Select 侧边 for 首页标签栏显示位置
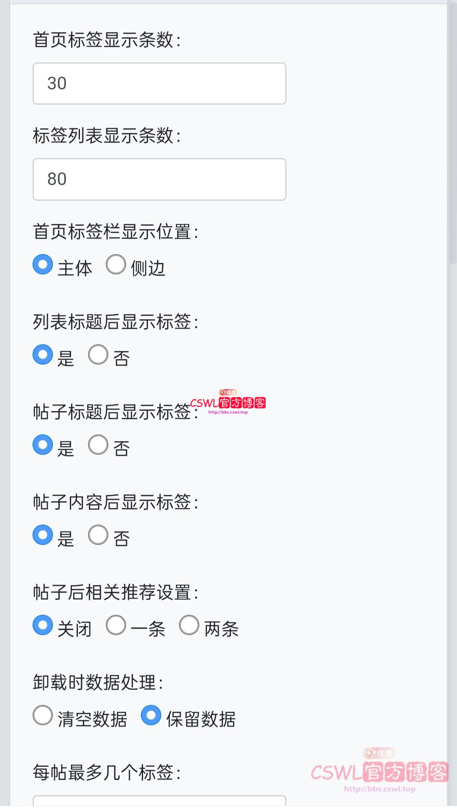The image size is (457, 809). pyautogui.click(x=116, y=265)
